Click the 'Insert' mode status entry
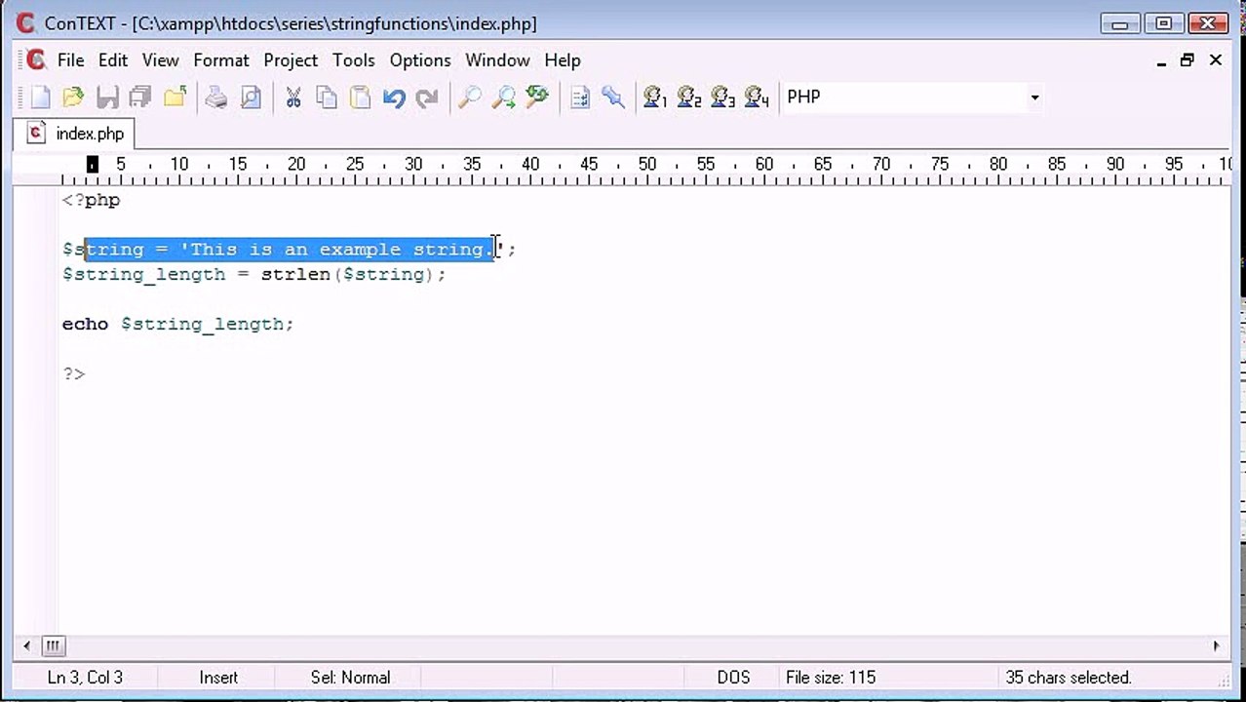 pyautogui.click(x=218, y=678)
